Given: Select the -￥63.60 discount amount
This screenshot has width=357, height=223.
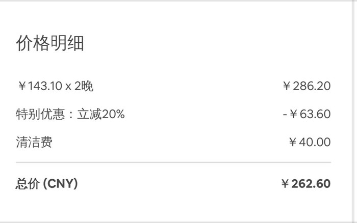Looking at the screenshot, I should (x=307, y=115).
